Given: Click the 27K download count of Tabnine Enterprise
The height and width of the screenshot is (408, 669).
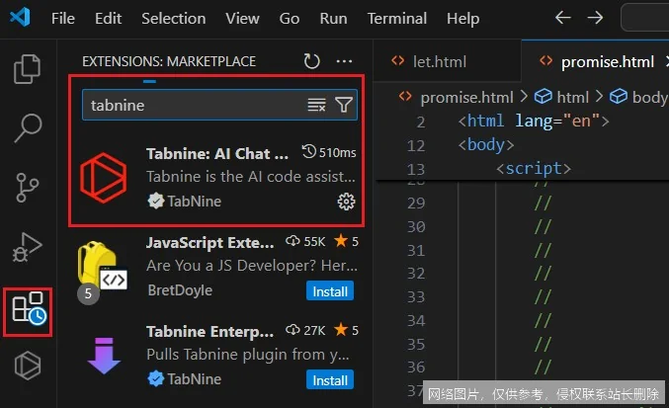Looking at the screenshot, I should (x=305, y=330).
